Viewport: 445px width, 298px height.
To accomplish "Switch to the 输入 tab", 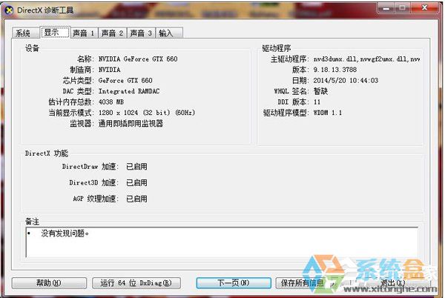I will click(169, 33).
